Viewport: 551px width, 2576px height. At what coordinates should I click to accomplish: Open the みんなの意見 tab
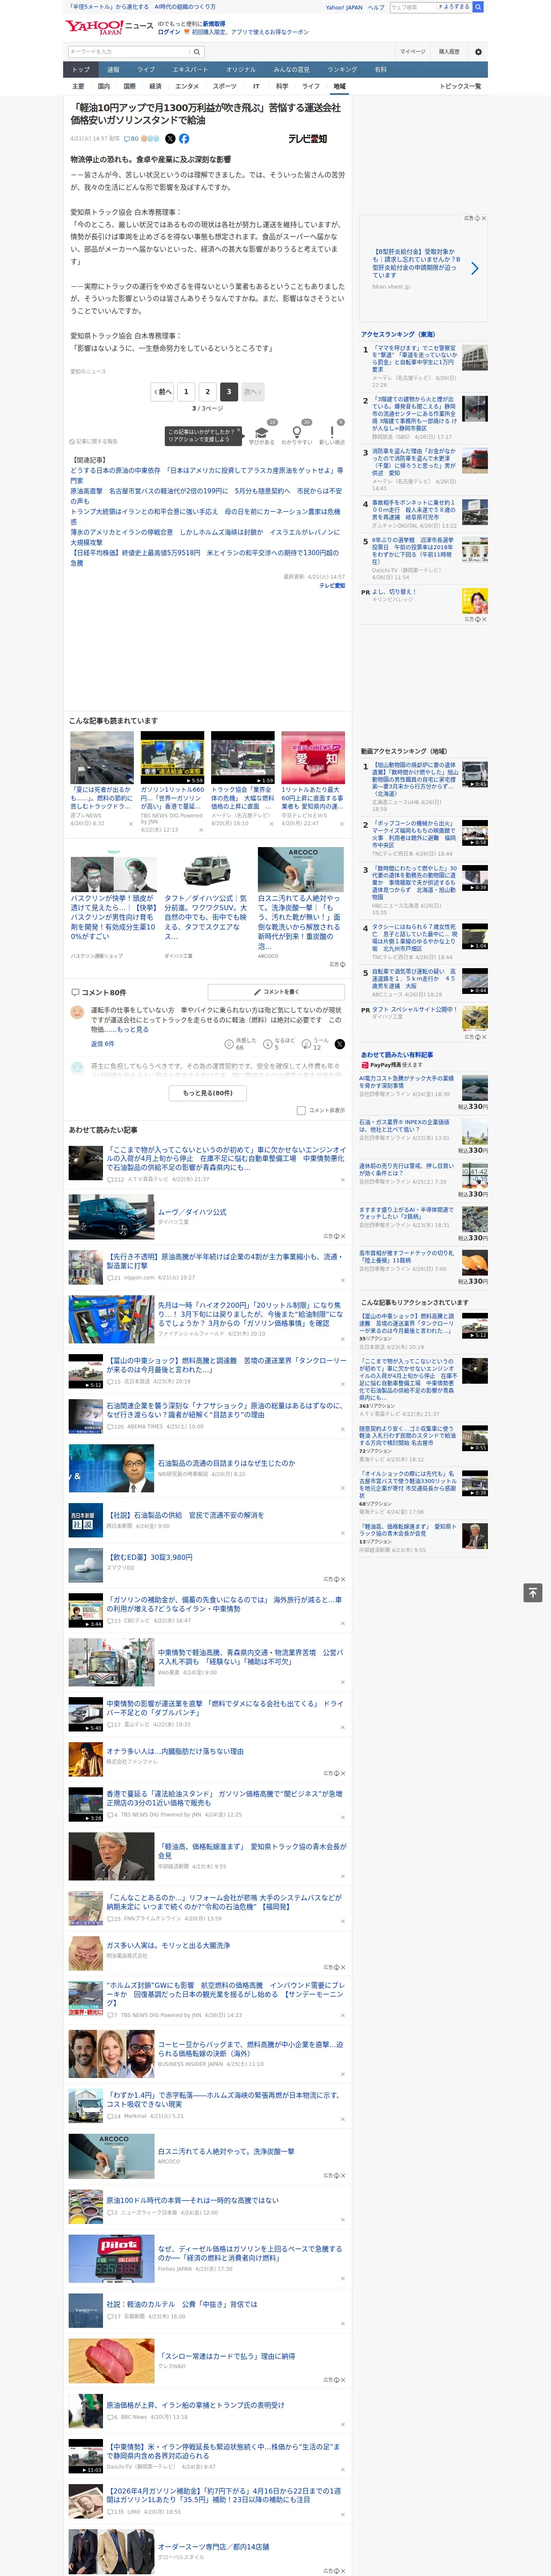(292, 70)
